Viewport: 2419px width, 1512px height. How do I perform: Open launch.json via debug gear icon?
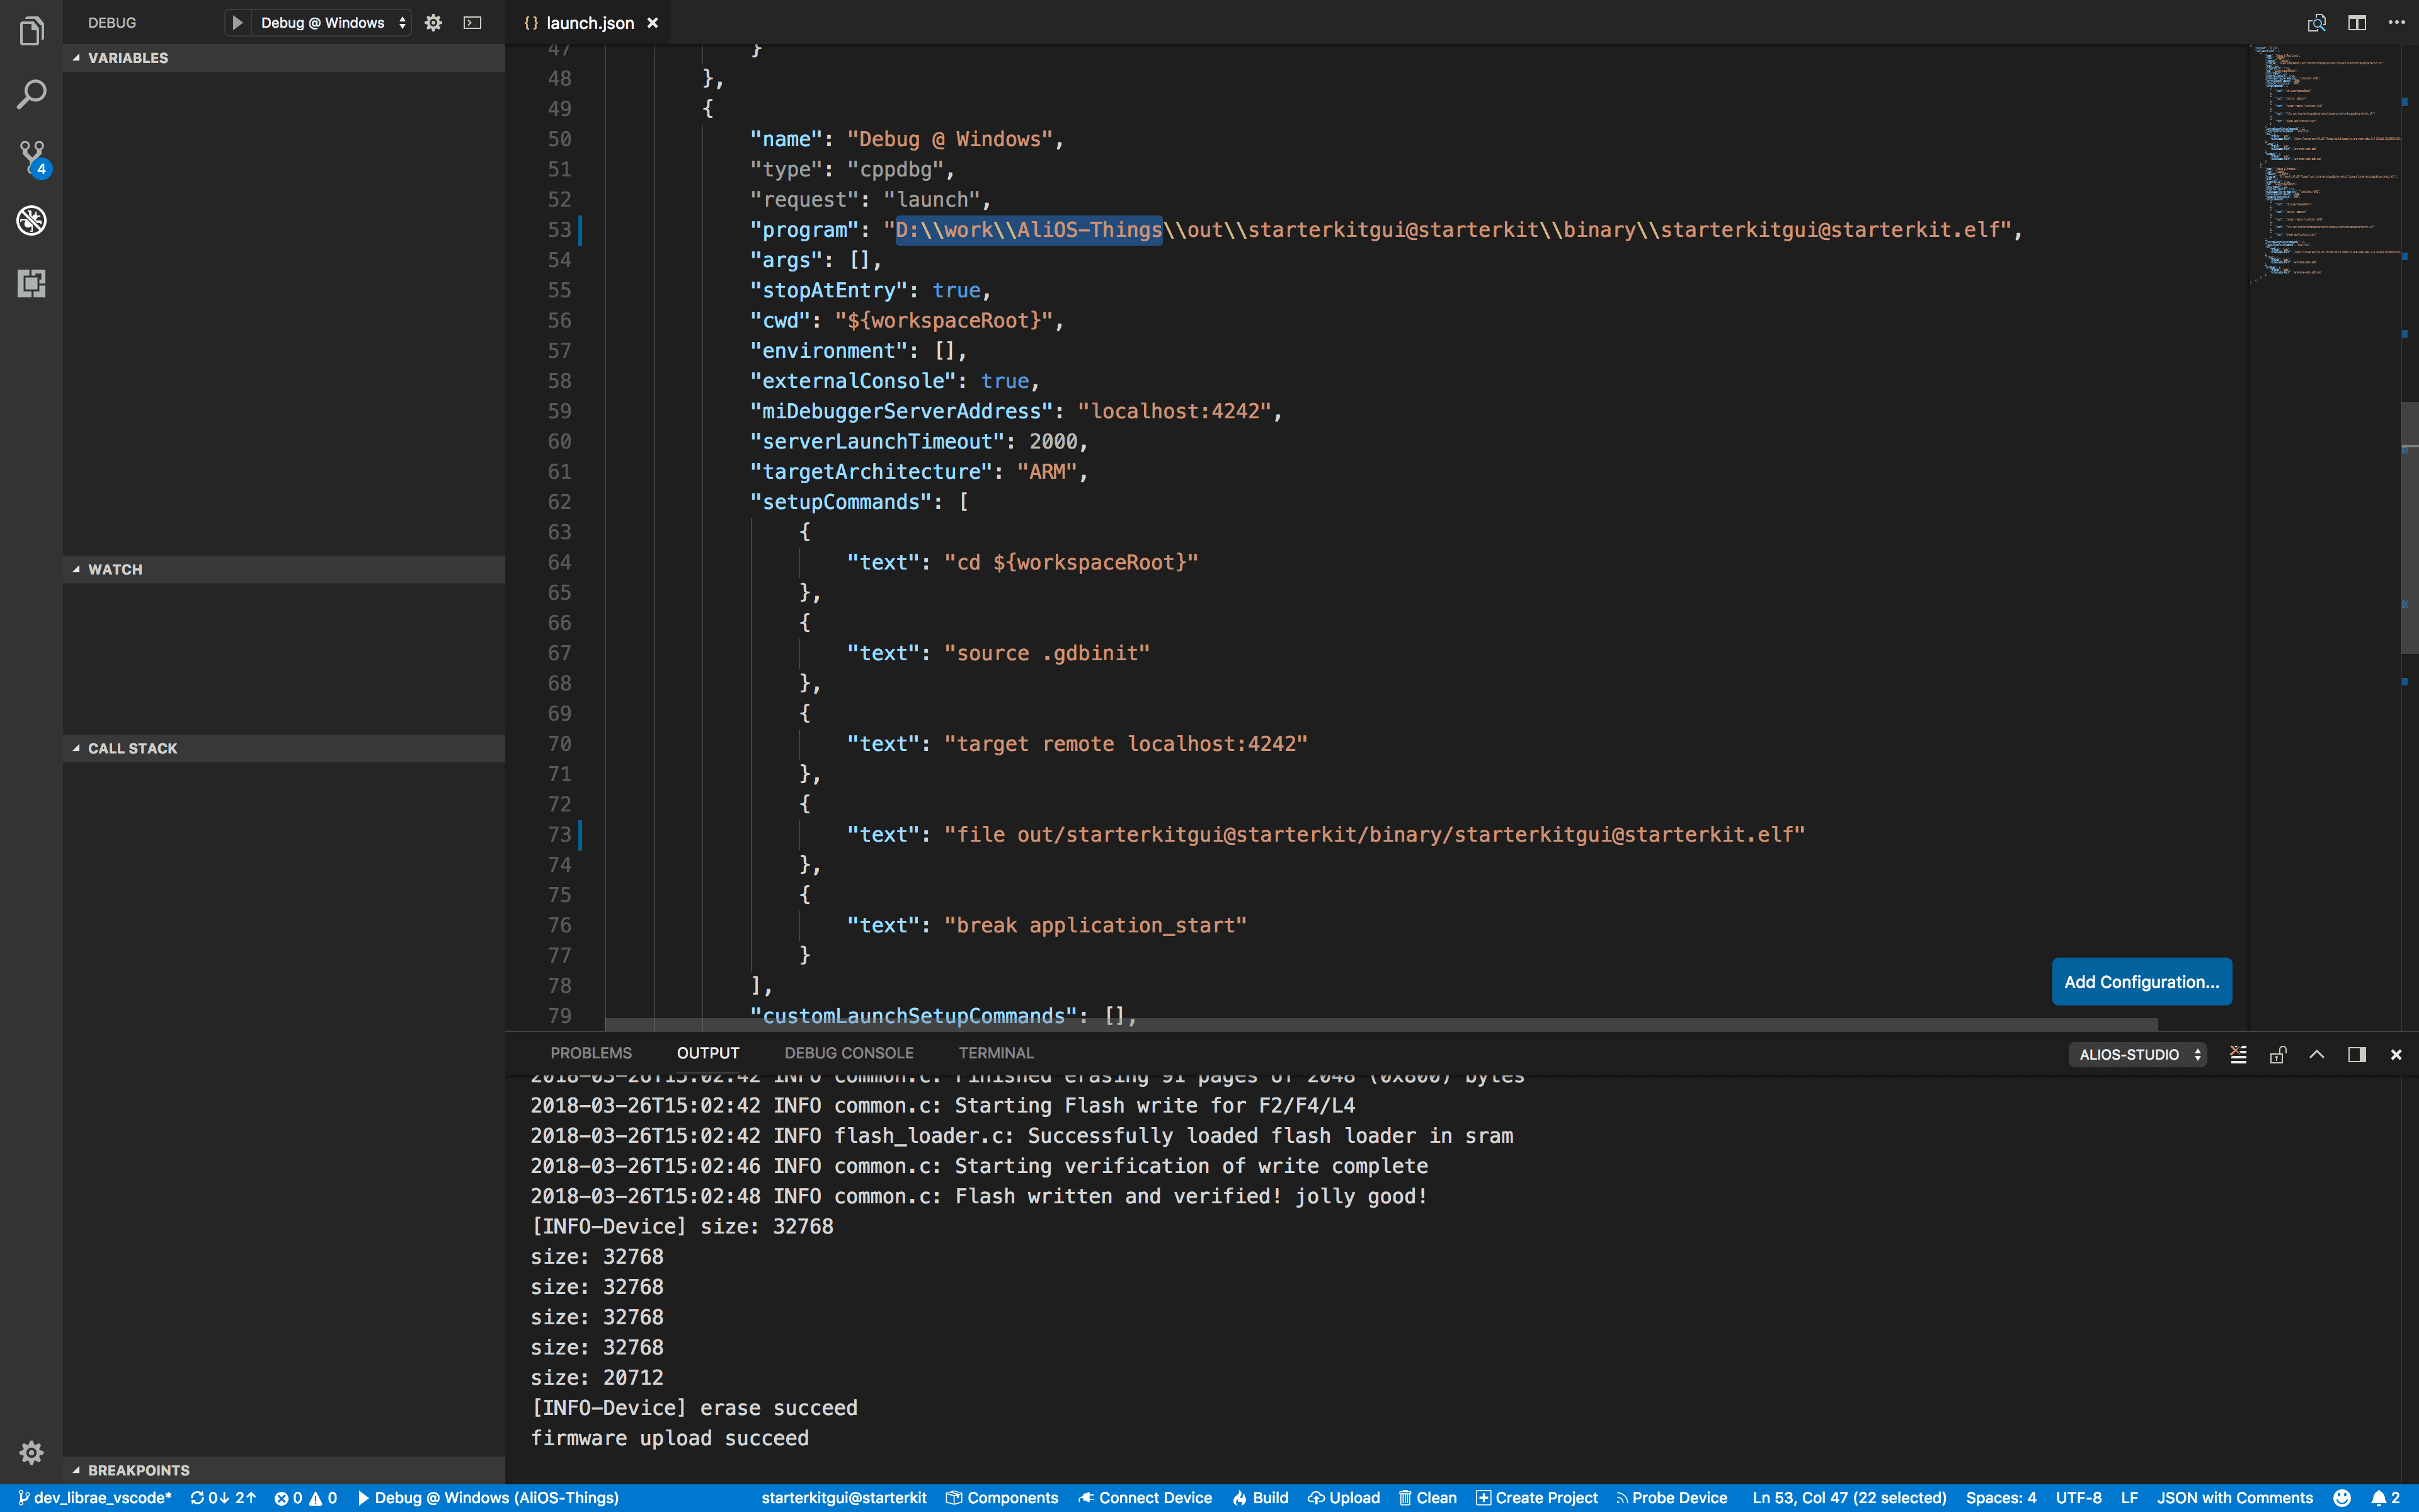click(x=433, y=22)
